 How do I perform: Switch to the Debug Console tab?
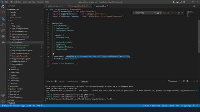tap(73, 81)
